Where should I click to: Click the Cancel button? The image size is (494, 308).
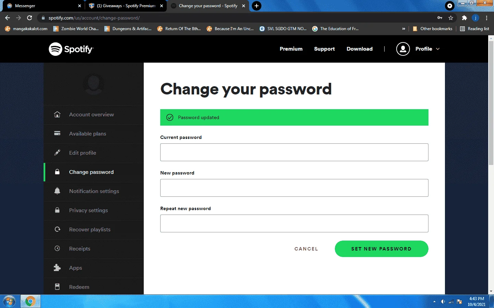coord(306,249)
